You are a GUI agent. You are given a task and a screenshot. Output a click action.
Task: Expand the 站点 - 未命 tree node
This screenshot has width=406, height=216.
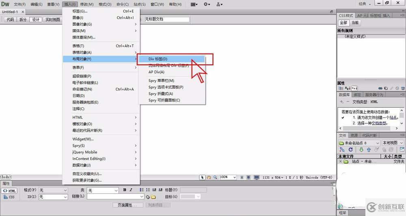340,161
